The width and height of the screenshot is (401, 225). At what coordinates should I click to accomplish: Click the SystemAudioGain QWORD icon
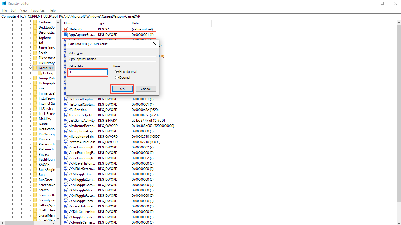[66, 142]
